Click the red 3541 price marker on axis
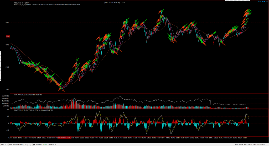 (x=8, y=36)
